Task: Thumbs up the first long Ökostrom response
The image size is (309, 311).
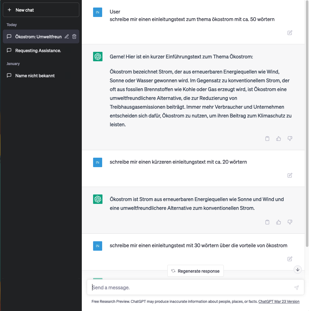Action: pyautogui.click(x=279, y=139)
